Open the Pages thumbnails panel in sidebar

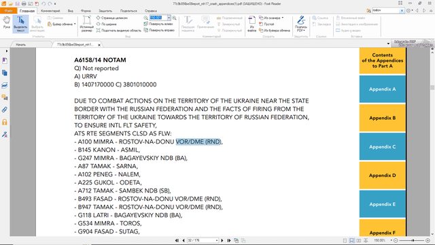point(5,73)
